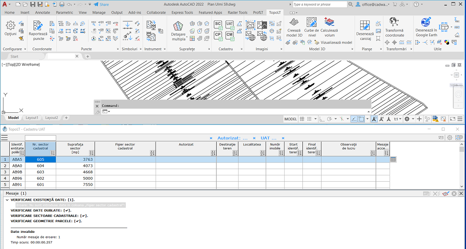Open the Transformă coordonate tool

(394, 27)
